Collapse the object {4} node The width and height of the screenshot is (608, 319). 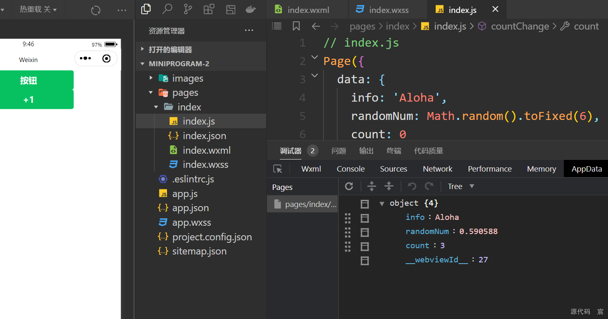(381, 203)
